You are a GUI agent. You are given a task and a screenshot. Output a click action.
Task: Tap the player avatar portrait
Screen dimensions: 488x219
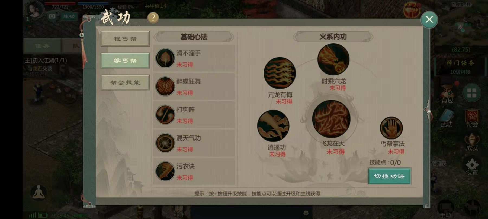34,9
